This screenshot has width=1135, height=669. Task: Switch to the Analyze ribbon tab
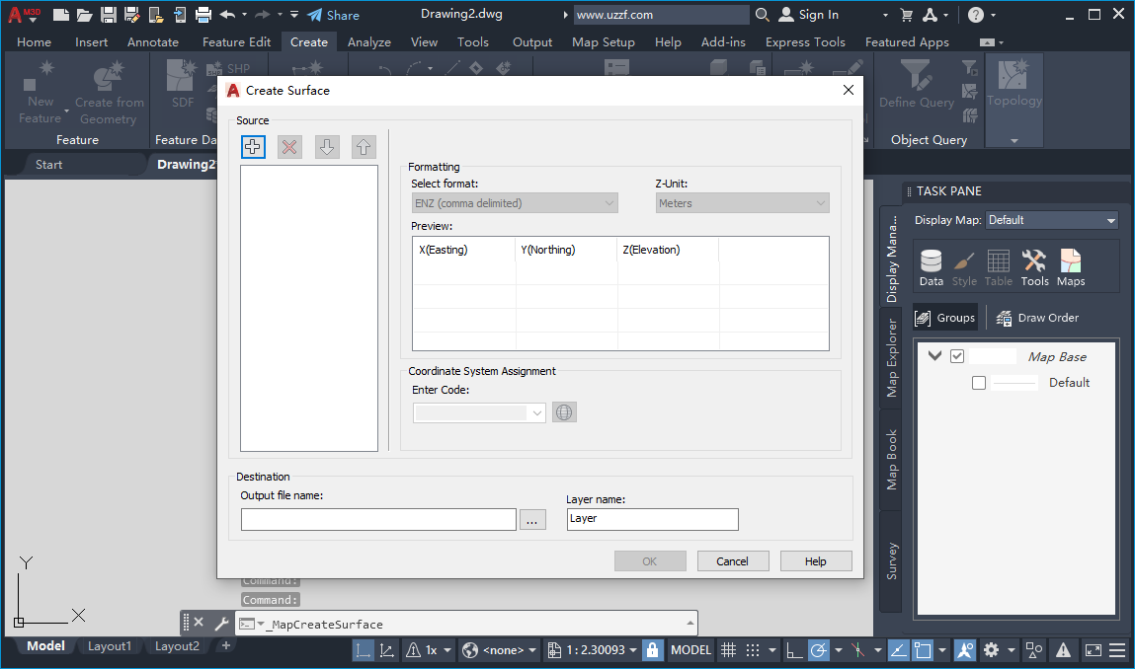[369, 41]
